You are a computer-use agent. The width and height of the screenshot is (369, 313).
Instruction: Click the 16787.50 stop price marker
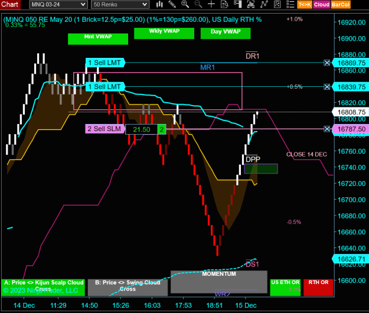350,129
